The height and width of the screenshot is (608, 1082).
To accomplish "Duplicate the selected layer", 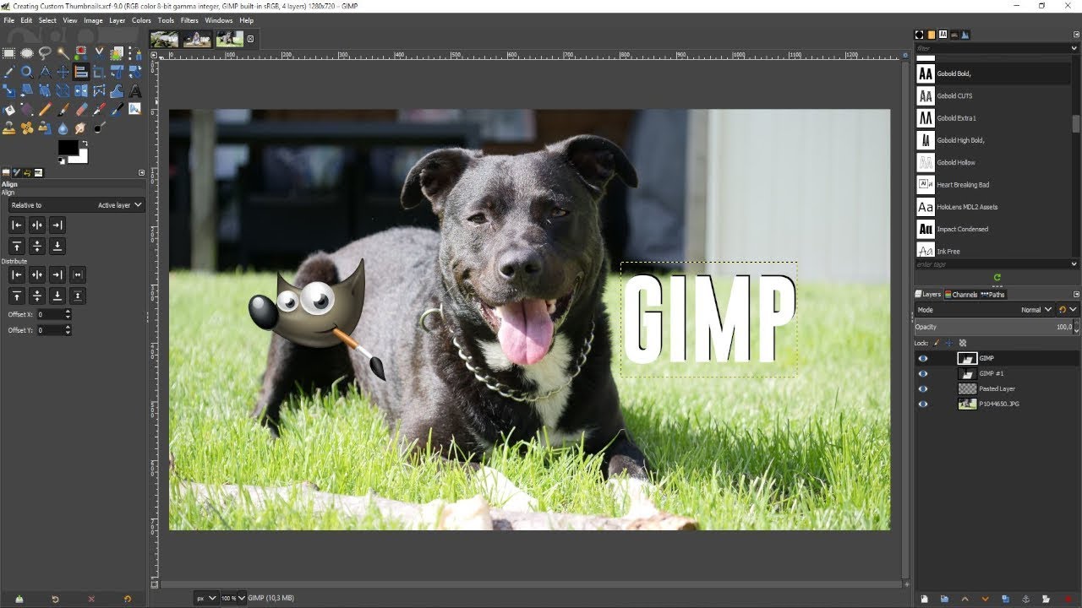I will point(1006,599).
